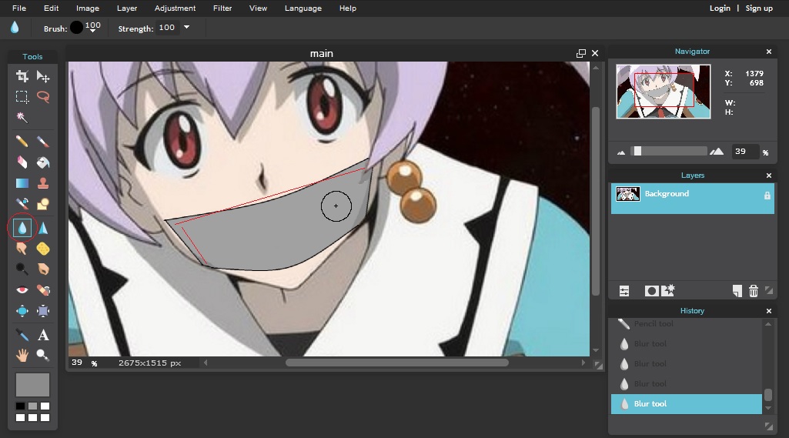Select the Brush tool

click(43, 142)
